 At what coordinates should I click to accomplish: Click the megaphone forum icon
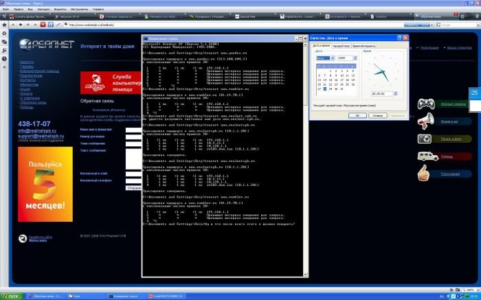(x=426, y=122)
